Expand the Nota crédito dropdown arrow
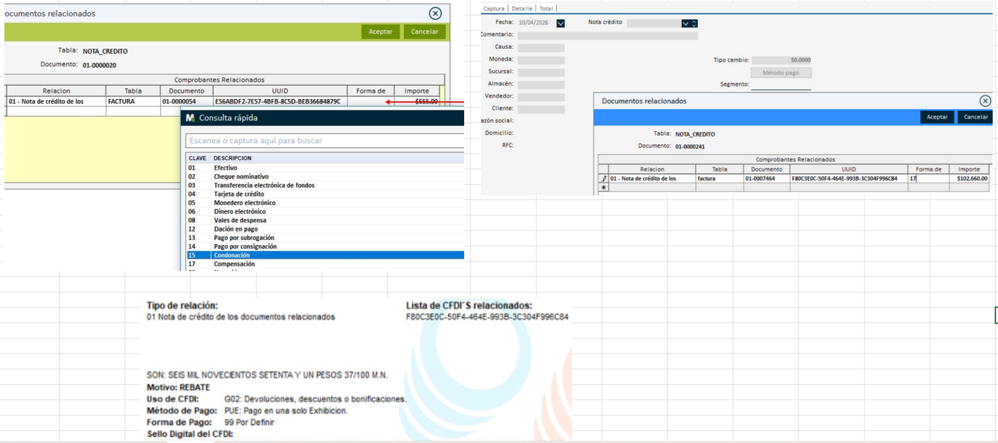The image size is (998, 443). pyautogui.click(x=685, y=23)
